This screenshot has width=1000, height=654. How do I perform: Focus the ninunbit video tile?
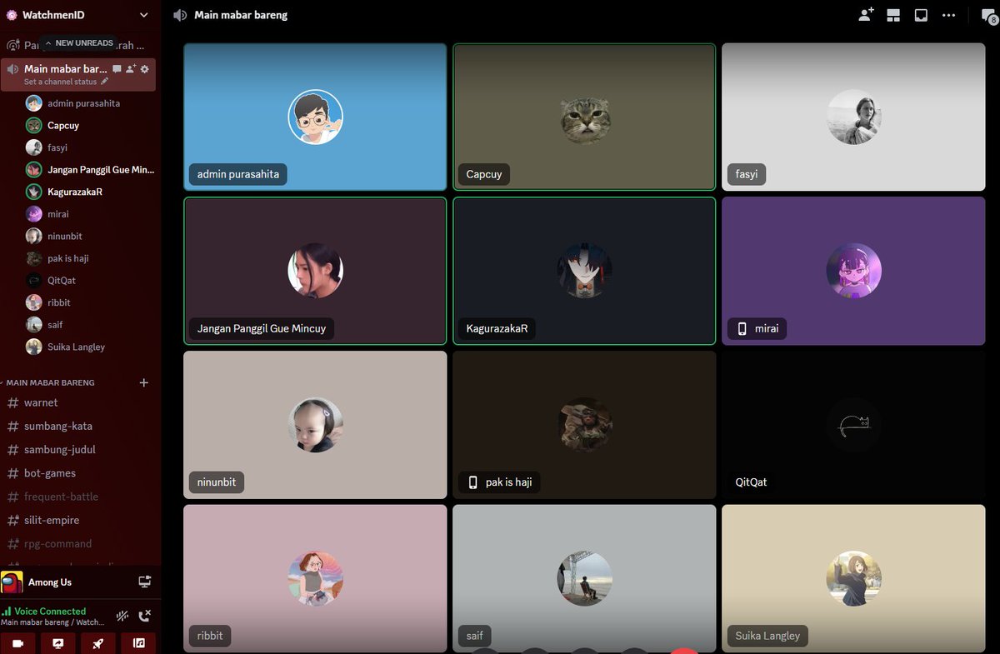(x=315, y=425)
